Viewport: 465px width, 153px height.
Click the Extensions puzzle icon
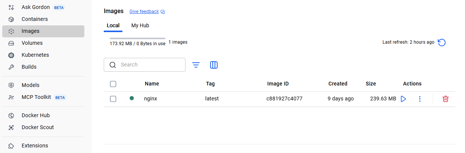(11, 146)
